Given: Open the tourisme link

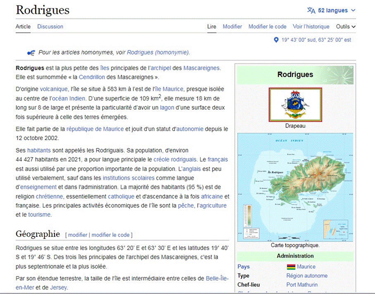Looking at the screenshot, I should [x=40, y=215].
